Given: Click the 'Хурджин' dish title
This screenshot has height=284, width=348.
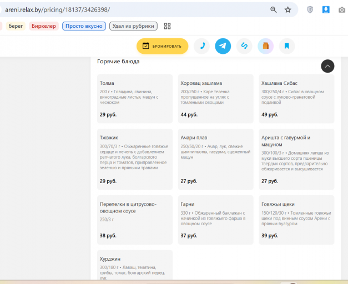Looking at the screenshot, I should pyautogui.click(x=110, y=259).
